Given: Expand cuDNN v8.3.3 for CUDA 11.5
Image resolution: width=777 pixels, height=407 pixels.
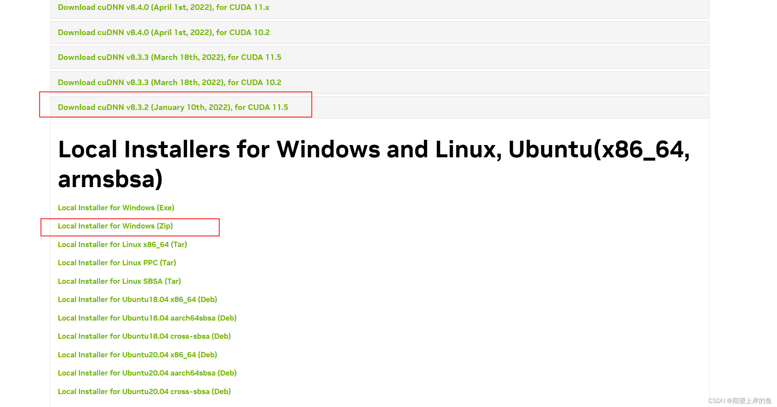Looking at the screenshot, I should [169, 57].
